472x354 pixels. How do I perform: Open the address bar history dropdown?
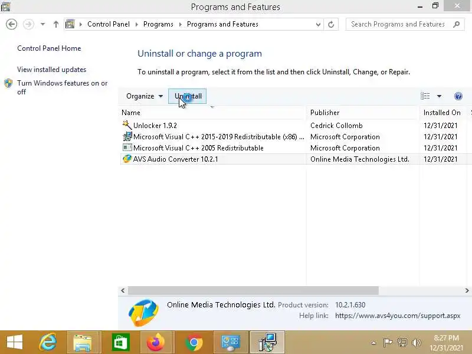click(318, 24)
